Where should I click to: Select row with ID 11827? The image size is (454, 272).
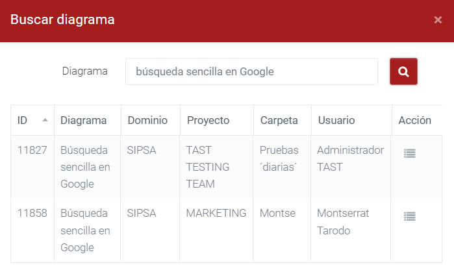(x=32, y=151)
